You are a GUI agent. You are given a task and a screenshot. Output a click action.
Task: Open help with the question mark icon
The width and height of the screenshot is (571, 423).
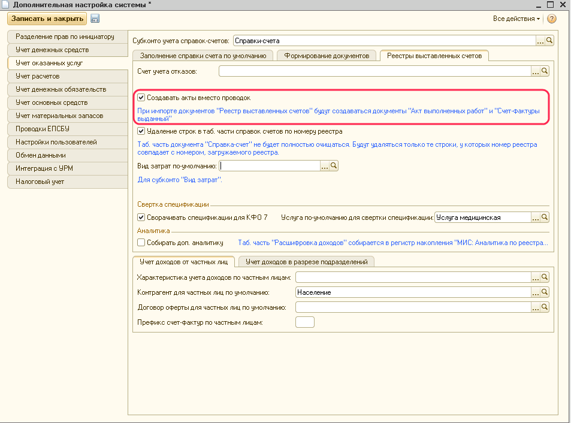pyautogui.click(x=552, y=19)
